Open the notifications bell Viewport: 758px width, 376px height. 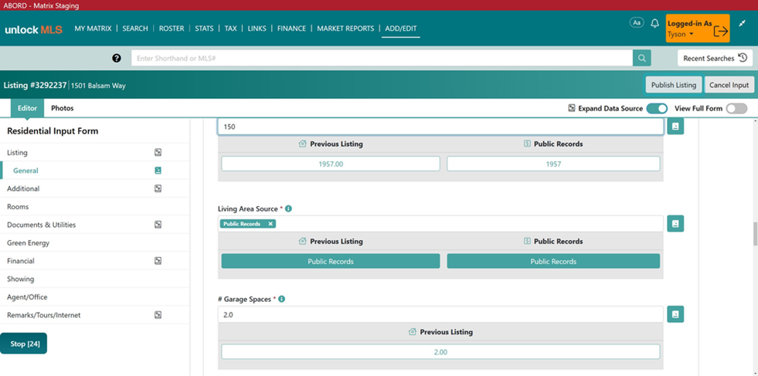click(655, 23)
